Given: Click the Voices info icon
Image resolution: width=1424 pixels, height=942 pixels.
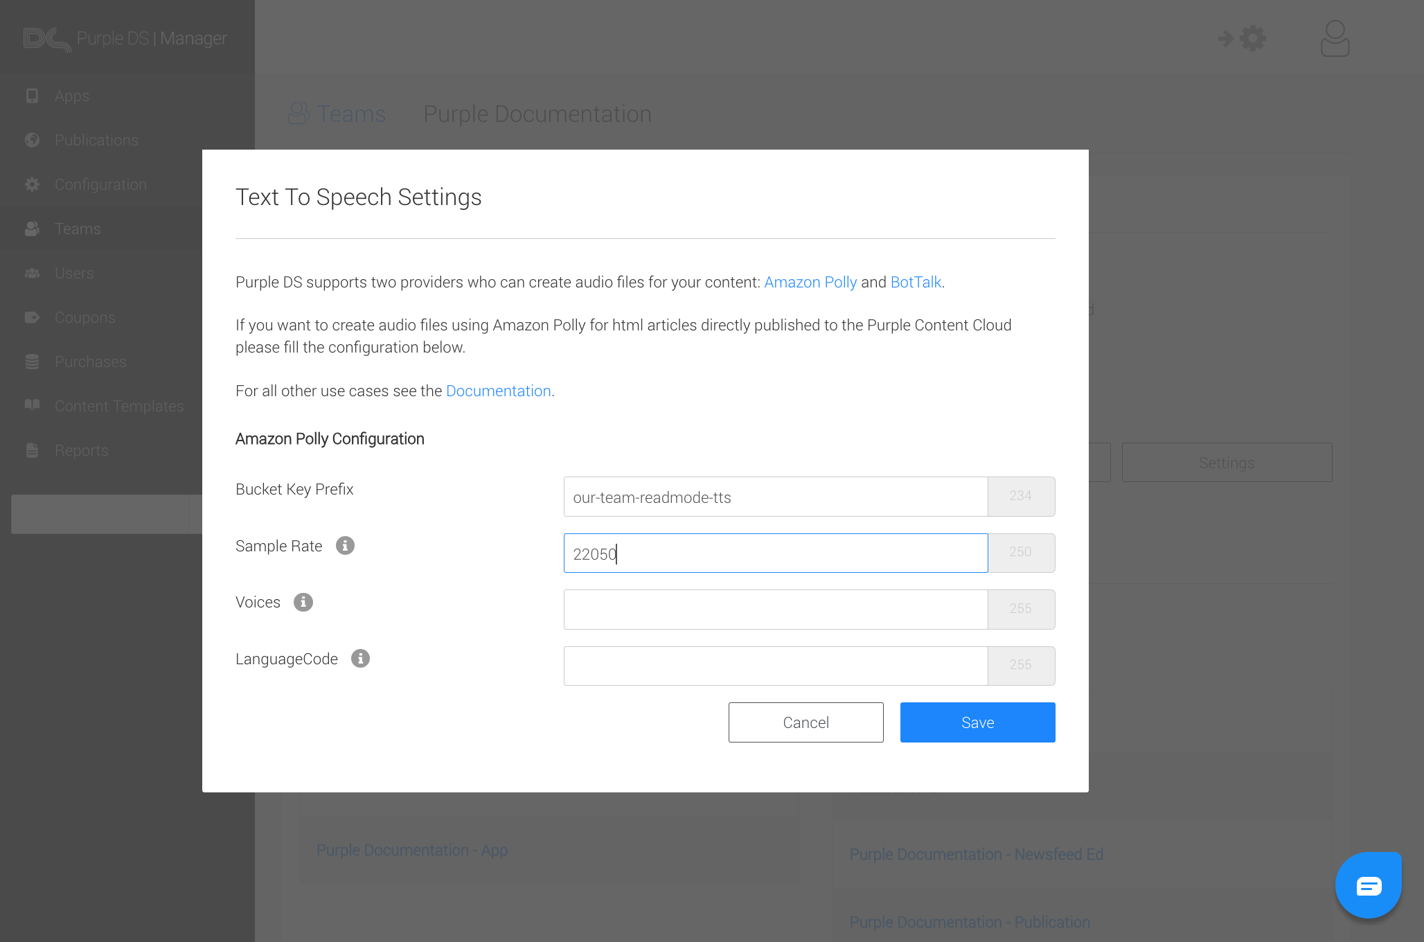Looking at the screenshot, I should pyautogui.click(x=303, y=603).
